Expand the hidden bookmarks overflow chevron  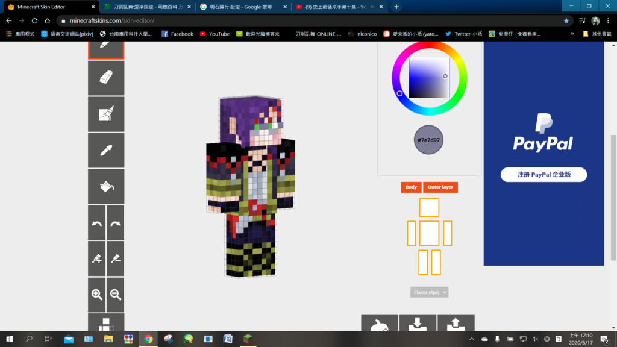click(x=572, y=34)
